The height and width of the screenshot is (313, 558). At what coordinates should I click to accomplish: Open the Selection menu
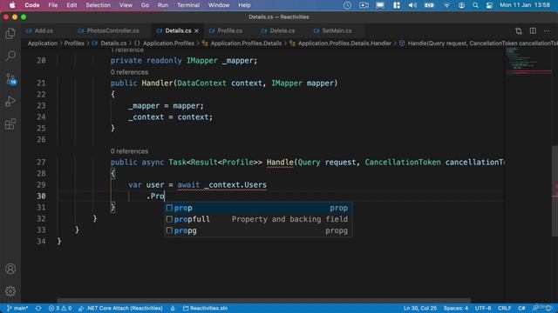98,5
